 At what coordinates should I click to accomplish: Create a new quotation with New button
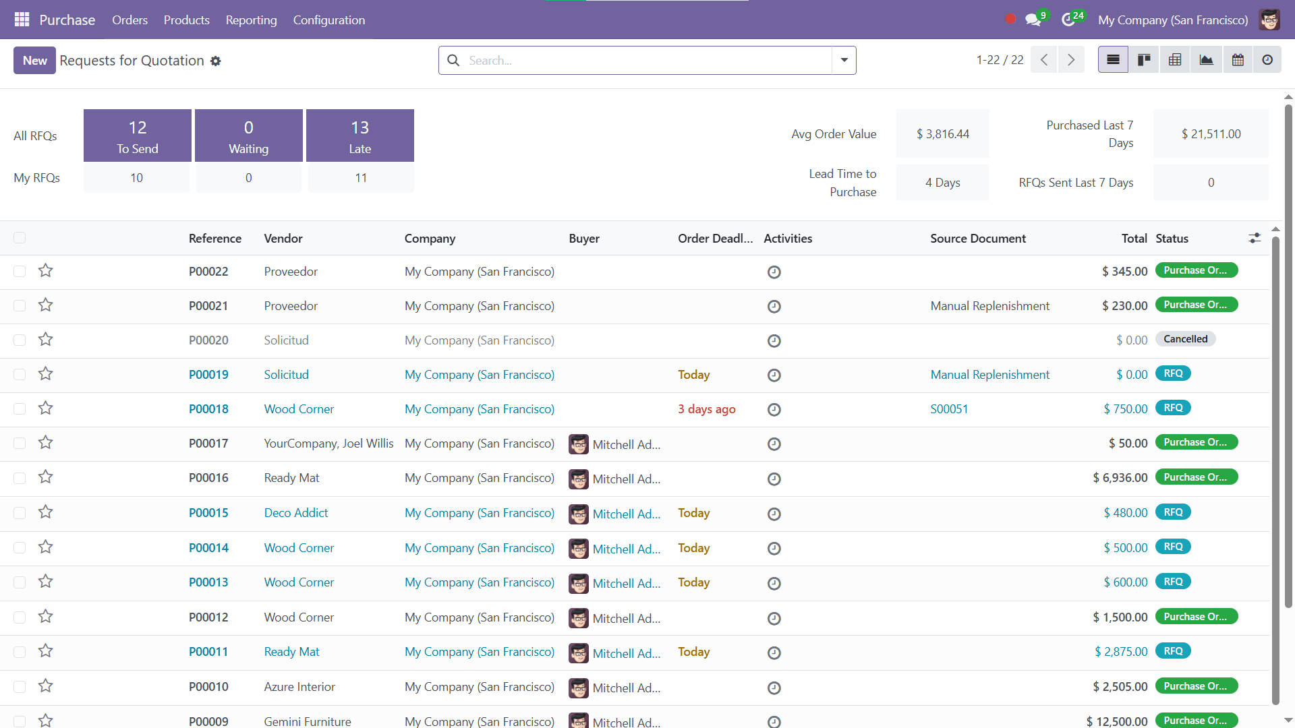pyautogui.click(x=34, y=60)
